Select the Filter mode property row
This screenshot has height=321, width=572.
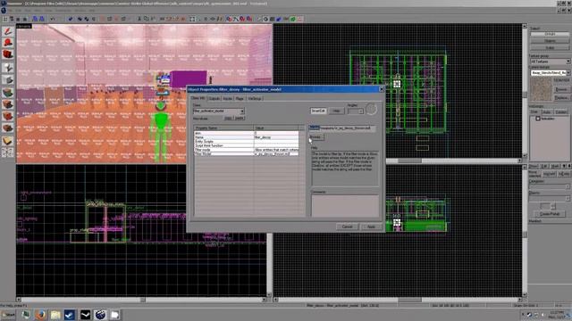(x=247, y=150)
